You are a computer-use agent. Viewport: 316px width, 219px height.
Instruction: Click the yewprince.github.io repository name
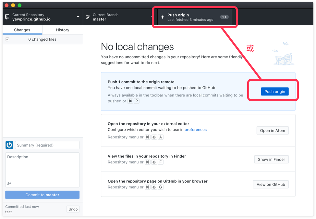coord(31,19)
